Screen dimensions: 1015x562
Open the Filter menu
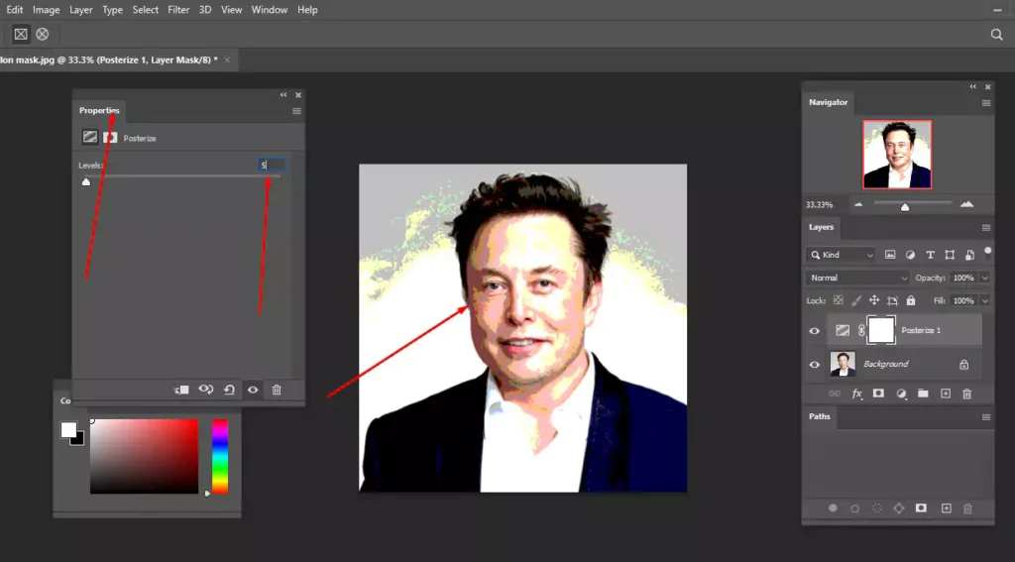click(178, 10)
